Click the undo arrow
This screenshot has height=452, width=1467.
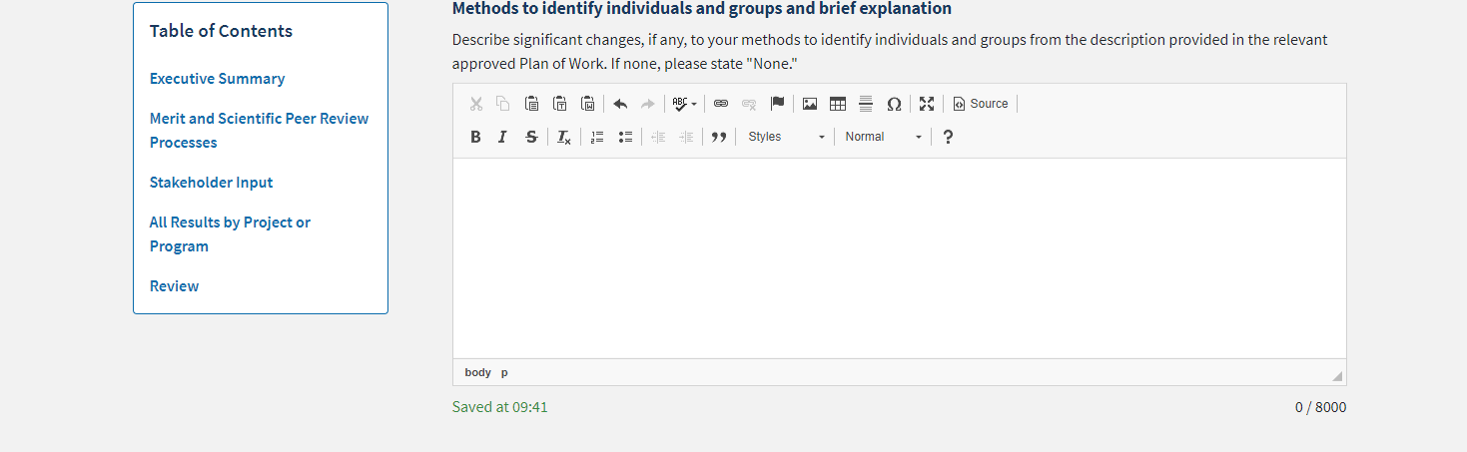pos(620,104)
